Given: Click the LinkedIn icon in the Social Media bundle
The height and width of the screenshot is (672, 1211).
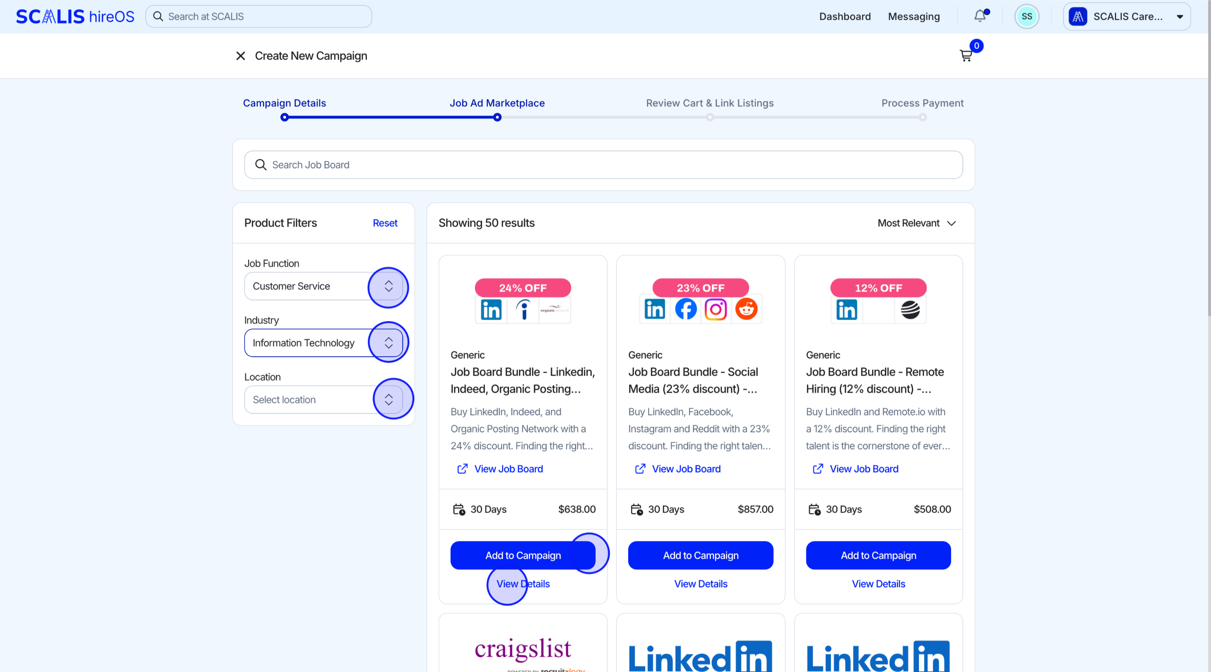Looking at the screenshot, I should point(655,309).
